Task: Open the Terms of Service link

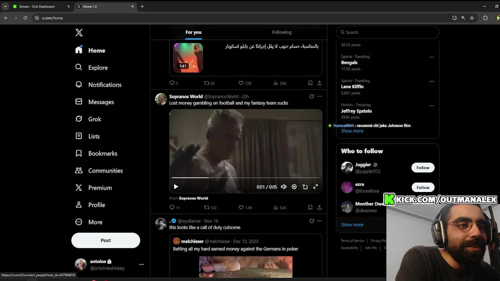Action: (x=352, y=241)
